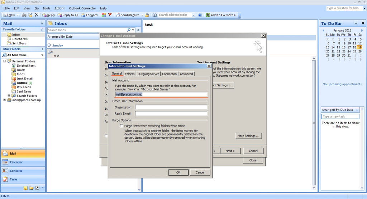Collapse the Mail navigation pane chevron
The width and height of the screenshot is (367, 199).
tap(42, 23)
